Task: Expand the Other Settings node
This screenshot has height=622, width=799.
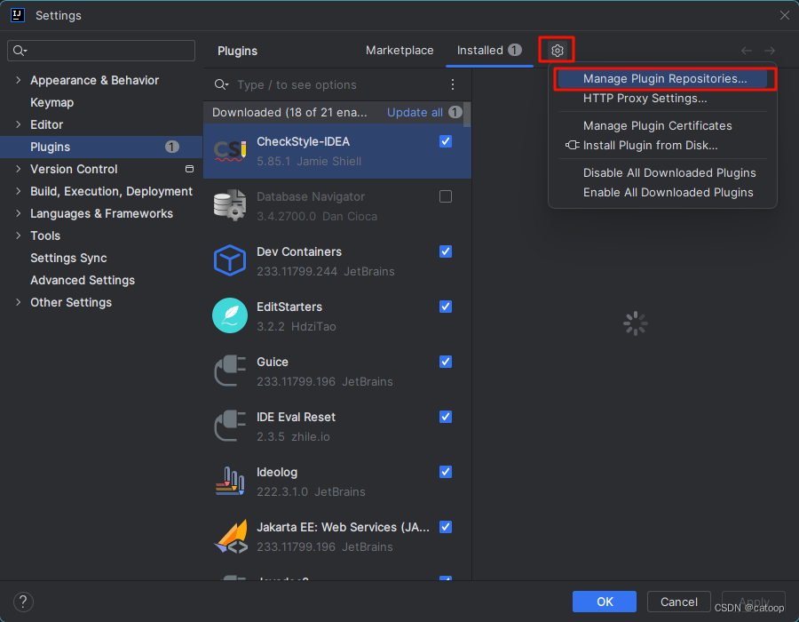Action: (19, 302)
